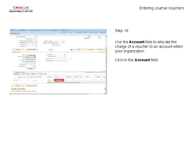Click in the Merchandise Amt field
194x145 pixels.
32,80
